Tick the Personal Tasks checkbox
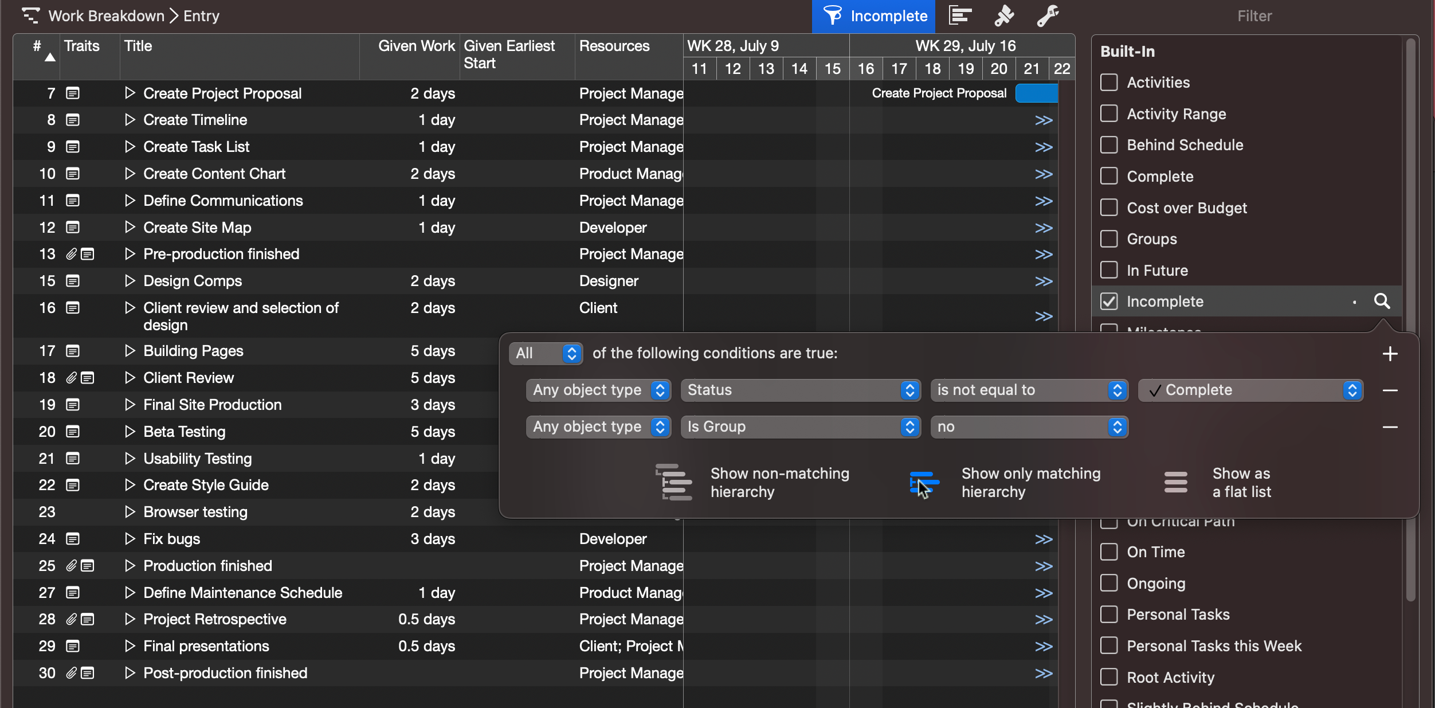 click(1109, 615)
